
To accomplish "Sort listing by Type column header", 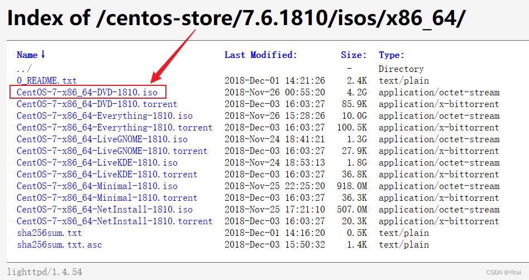I will pyautogui.click(x=392, y=55).
